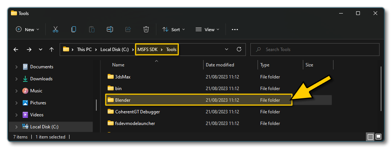Expand the Local Disk (C:) tree node
392x149 pixels.
pyautogui.click(x=17, y=126)
